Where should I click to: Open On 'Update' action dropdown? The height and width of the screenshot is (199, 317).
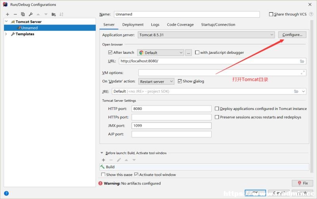(x=156, y=81)
